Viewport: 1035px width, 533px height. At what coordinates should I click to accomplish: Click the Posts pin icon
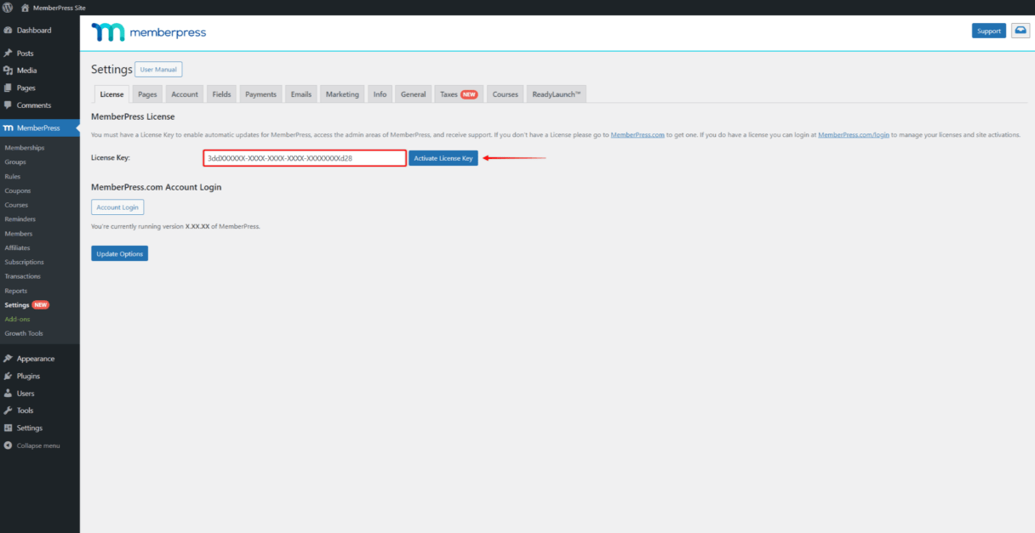(x=8, y=53)
